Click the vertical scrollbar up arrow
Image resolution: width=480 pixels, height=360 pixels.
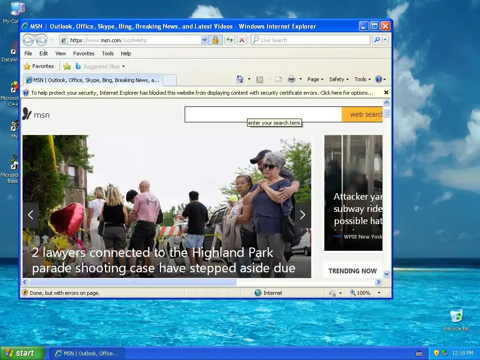386,103
